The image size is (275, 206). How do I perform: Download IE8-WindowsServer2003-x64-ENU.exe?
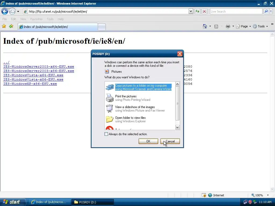pos(39,67)
